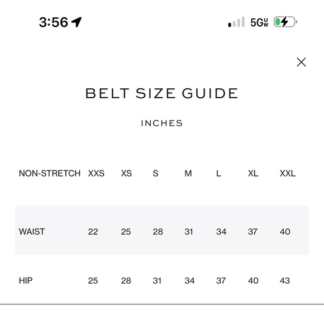
Task: Select waist value 40 for XXL
Action: pos(285,231)
